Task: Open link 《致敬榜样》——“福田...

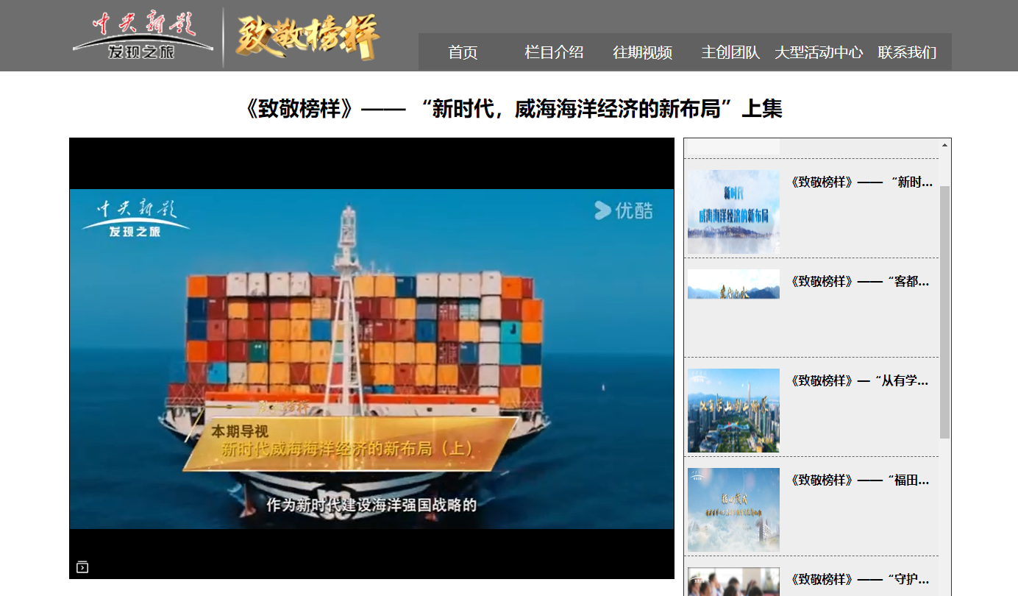Action: (x=860, y=480)
